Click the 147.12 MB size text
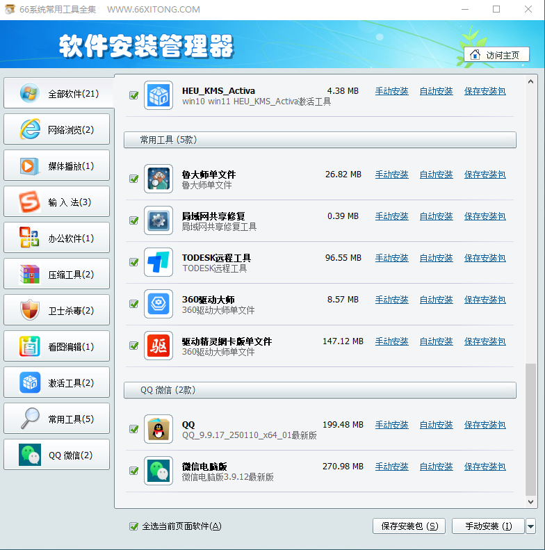This screenshot has height=550, width=545. tap(343, 341)
